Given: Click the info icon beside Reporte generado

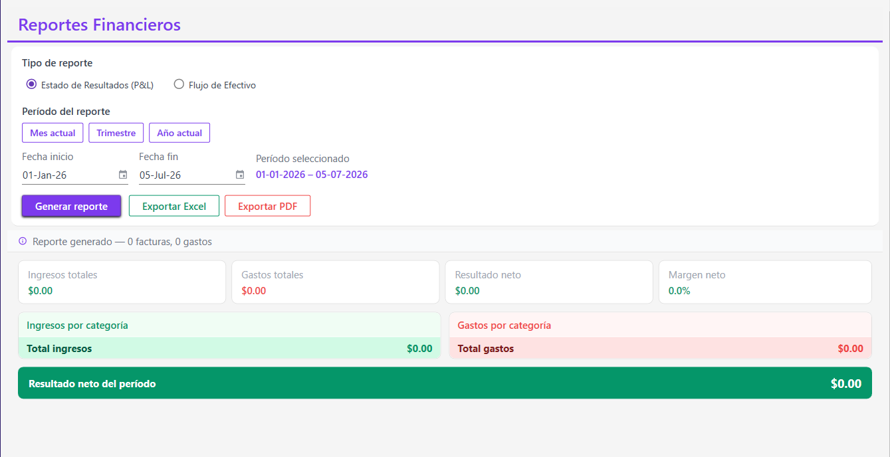Looking at the screenshot, I should point(23,241).
